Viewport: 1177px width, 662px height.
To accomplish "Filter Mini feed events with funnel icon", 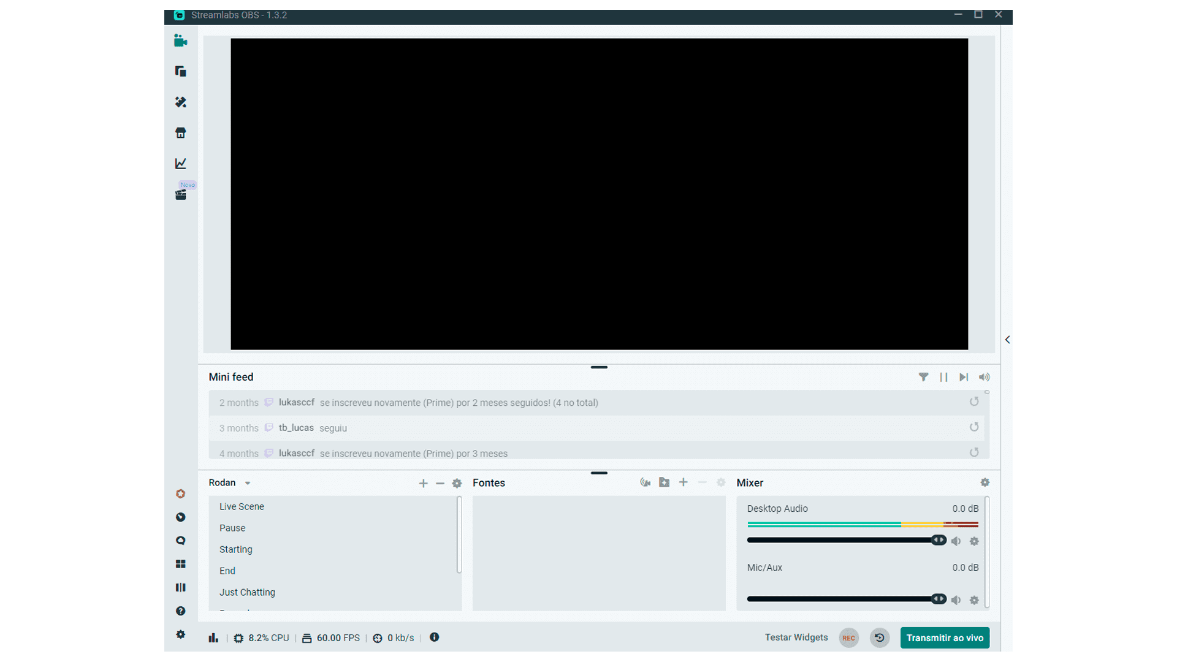I will (x=923, y=377).
